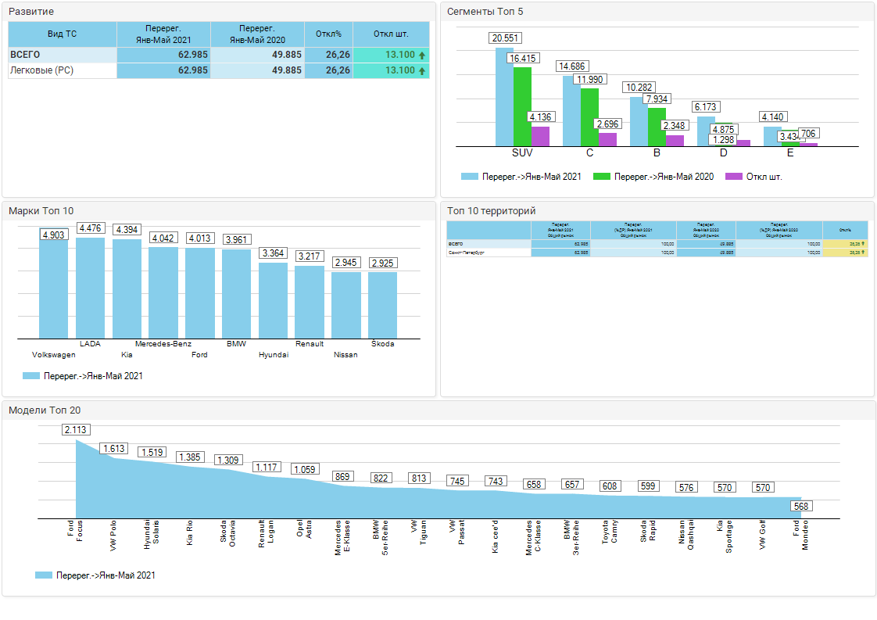Image resolution: width=877 pixels, height=620 pixels.
Task: Click the Откл шт. column header in Развитие table
Action: (x=391, y=34)
